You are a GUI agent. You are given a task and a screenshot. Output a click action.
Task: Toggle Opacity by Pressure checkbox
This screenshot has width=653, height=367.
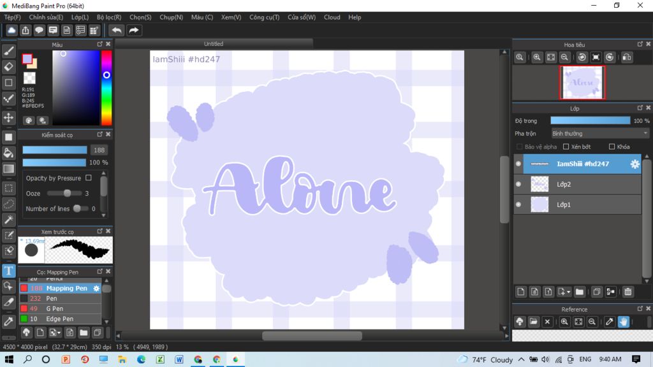pos(88,178)
